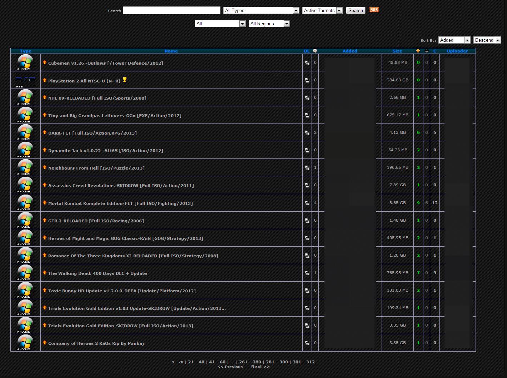Click the gold trophy icon beside PlayStation 2 torrent
The image size is (507, 378).
pos(125,80)
